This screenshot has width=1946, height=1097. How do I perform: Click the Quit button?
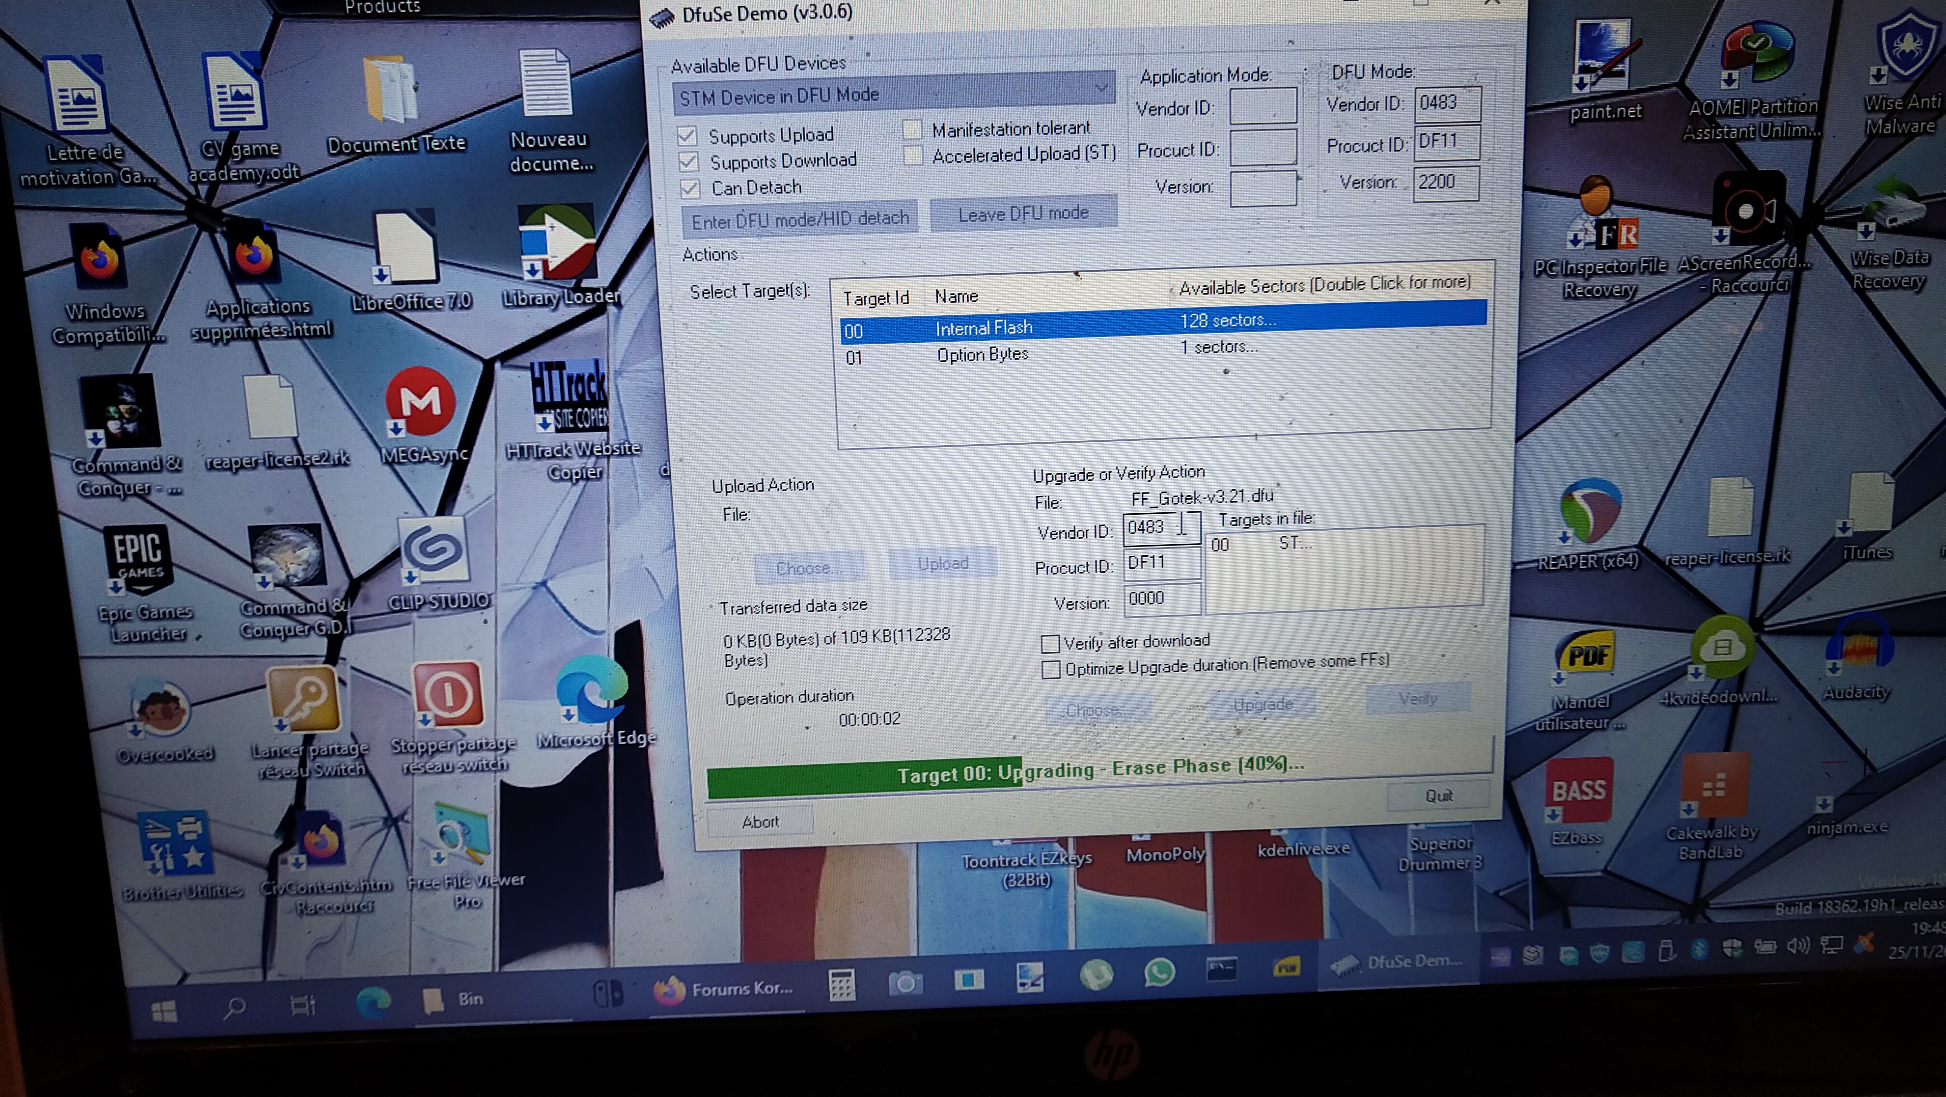pyautogui.click(x=1438, y=796)
